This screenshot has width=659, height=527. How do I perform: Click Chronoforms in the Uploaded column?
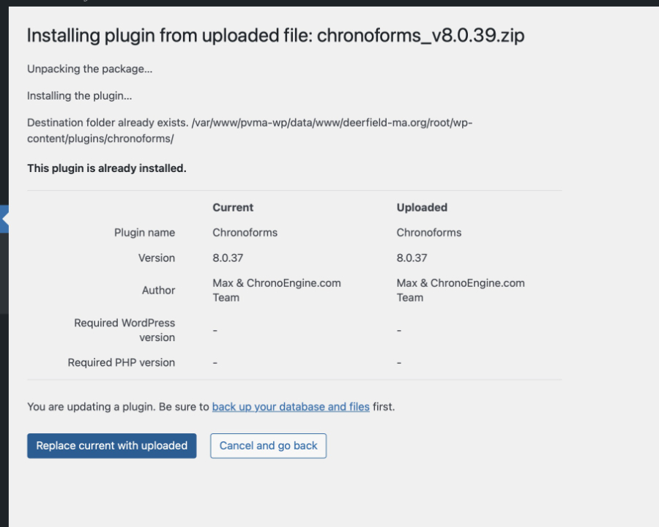coord(429,233)
